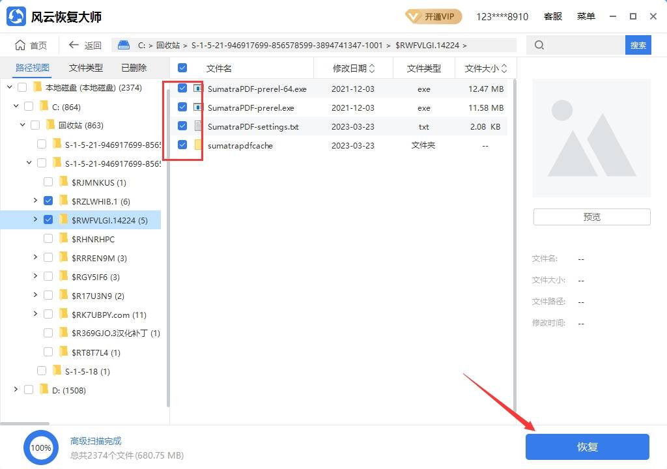This screenshot has width=667, height=469.
Task: Expand the $RWFVLGI.14224 (5) folder node
Action: tap(35, 219)
